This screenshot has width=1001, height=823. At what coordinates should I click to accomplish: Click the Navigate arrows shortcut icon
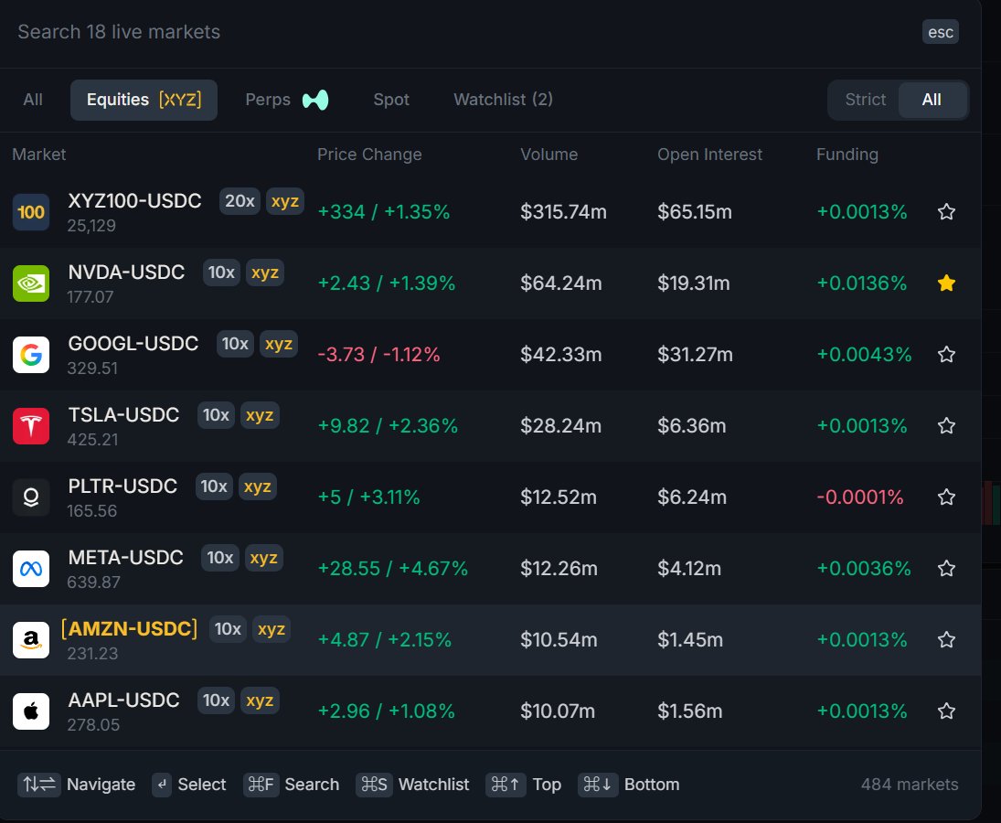click(39, 784)
